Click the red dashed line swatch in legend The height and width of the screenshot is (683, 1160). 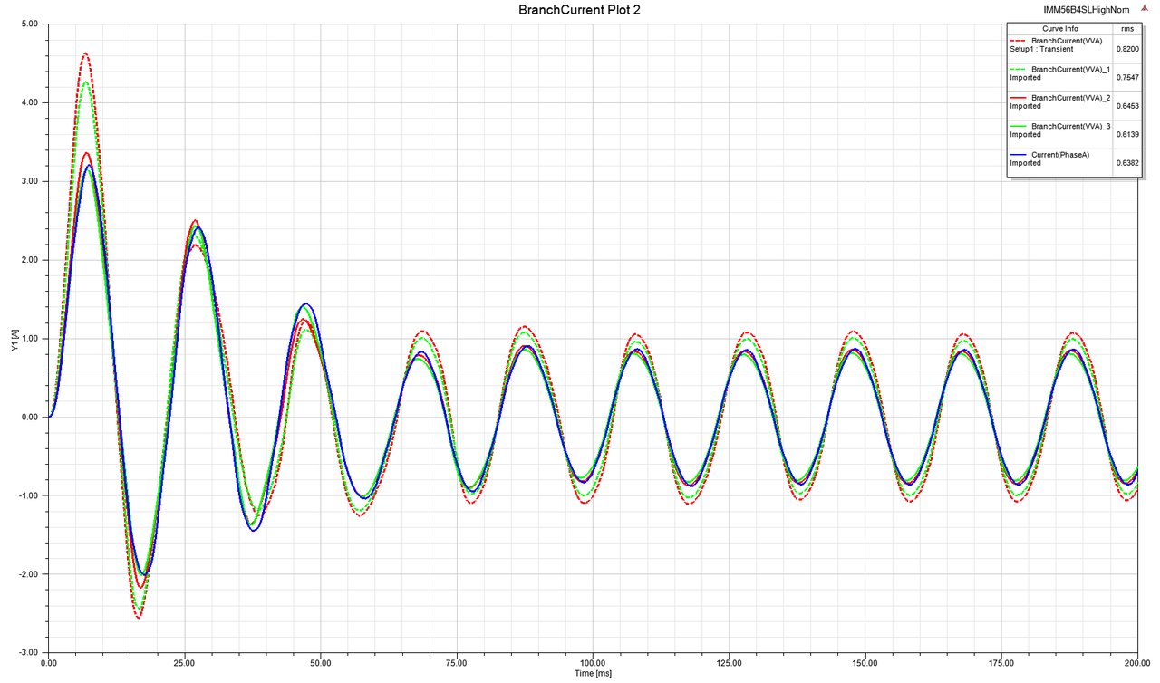(1019, 41)
